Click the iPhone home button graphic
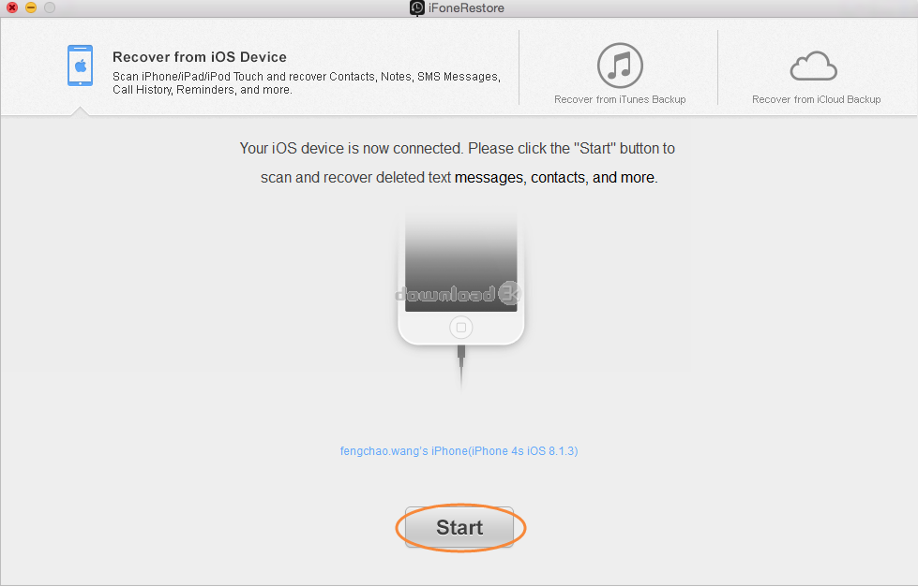Screen dimensions: 918x587 tap(460, 328)
